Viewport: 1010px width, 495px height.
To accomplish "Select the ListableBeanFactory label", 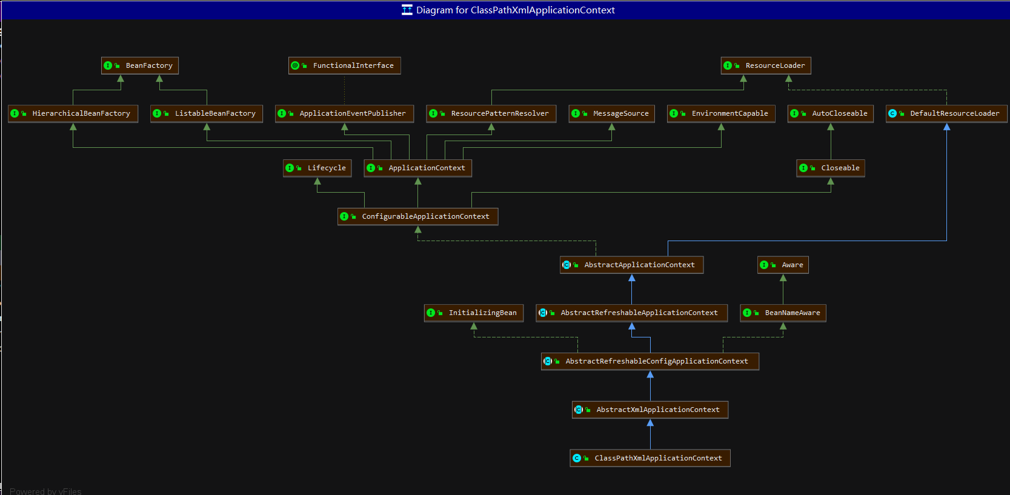I will (x=215, y=113).
